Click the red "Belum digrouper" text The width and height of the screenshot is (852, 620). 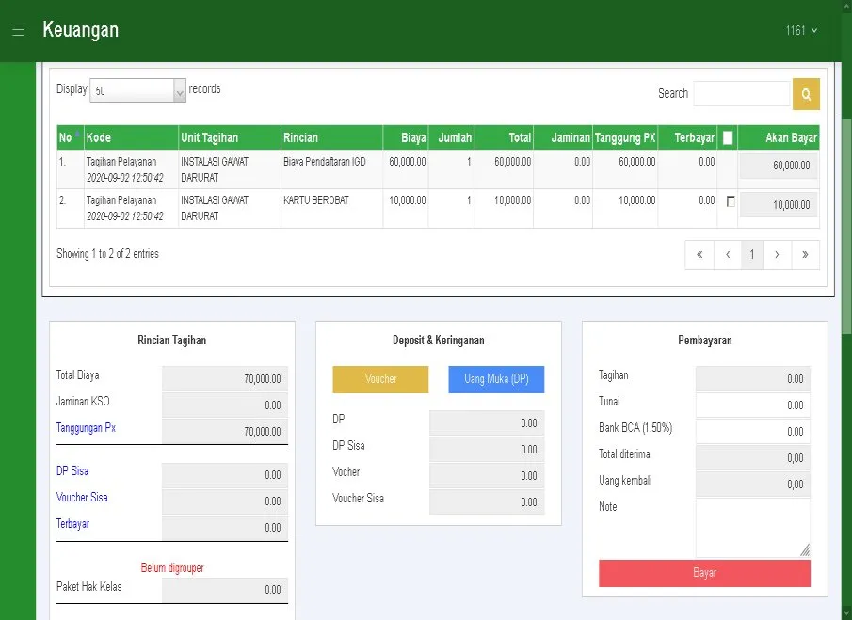click(x=172, y=568)
